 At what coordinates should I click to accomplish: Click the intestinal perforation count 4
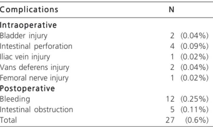click(172, 46)
